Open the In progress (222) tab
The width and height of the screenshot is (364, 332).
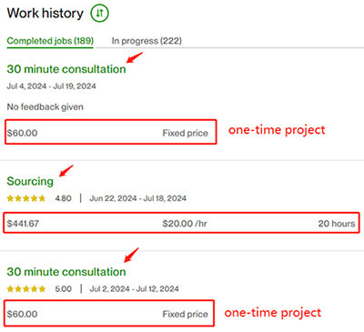(x=147, y=41)
